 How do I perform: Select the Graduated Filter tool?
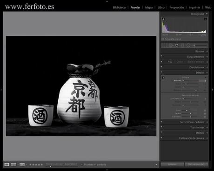coord(183,46)
